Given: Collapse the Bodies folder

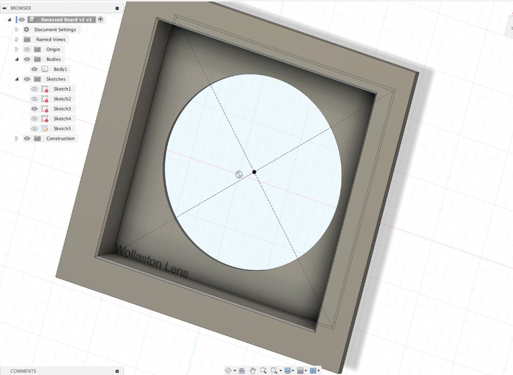Looking at the screenshot, I should click(16, 60).
